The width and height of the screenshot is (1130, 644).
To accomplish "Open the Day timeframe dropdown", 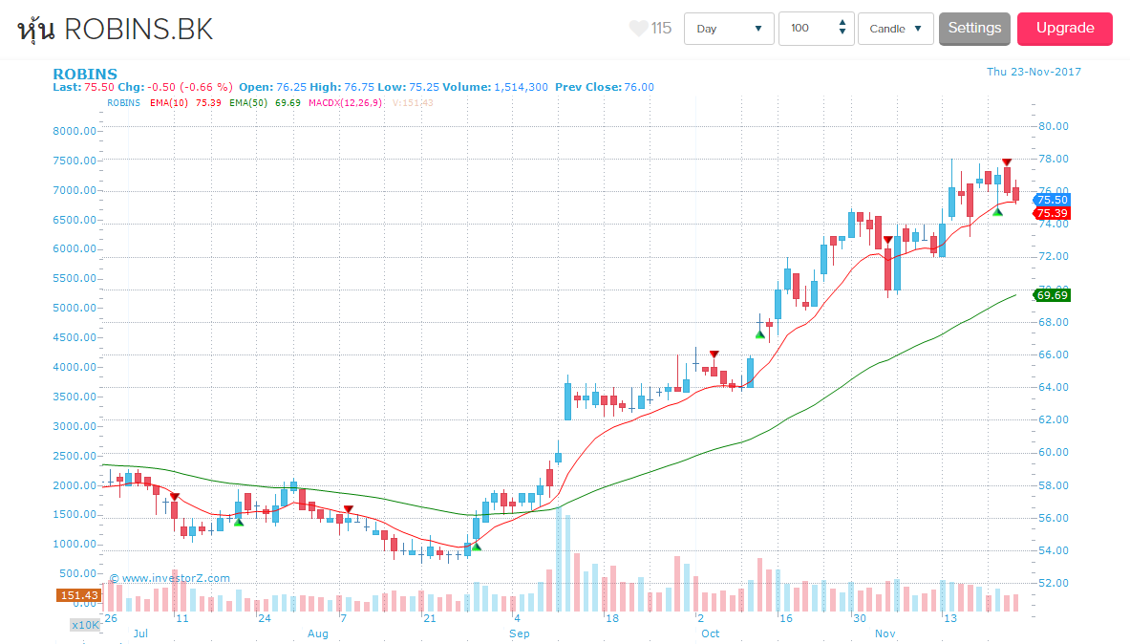I will [x=730, y=29].
